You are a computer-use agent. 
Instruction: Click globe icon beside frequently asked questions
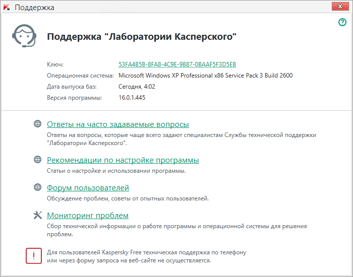click(38, 124)
